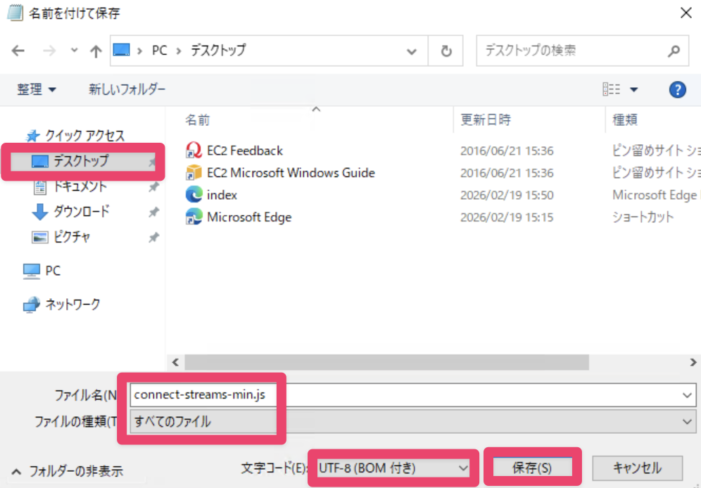Click the search magnifier icon

point(674,51)
